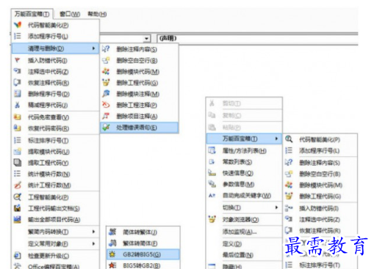Click the icon beside 删除项目注释(A)
The width and height of the screenshot is (374, 269).
(x=106, y=116)
